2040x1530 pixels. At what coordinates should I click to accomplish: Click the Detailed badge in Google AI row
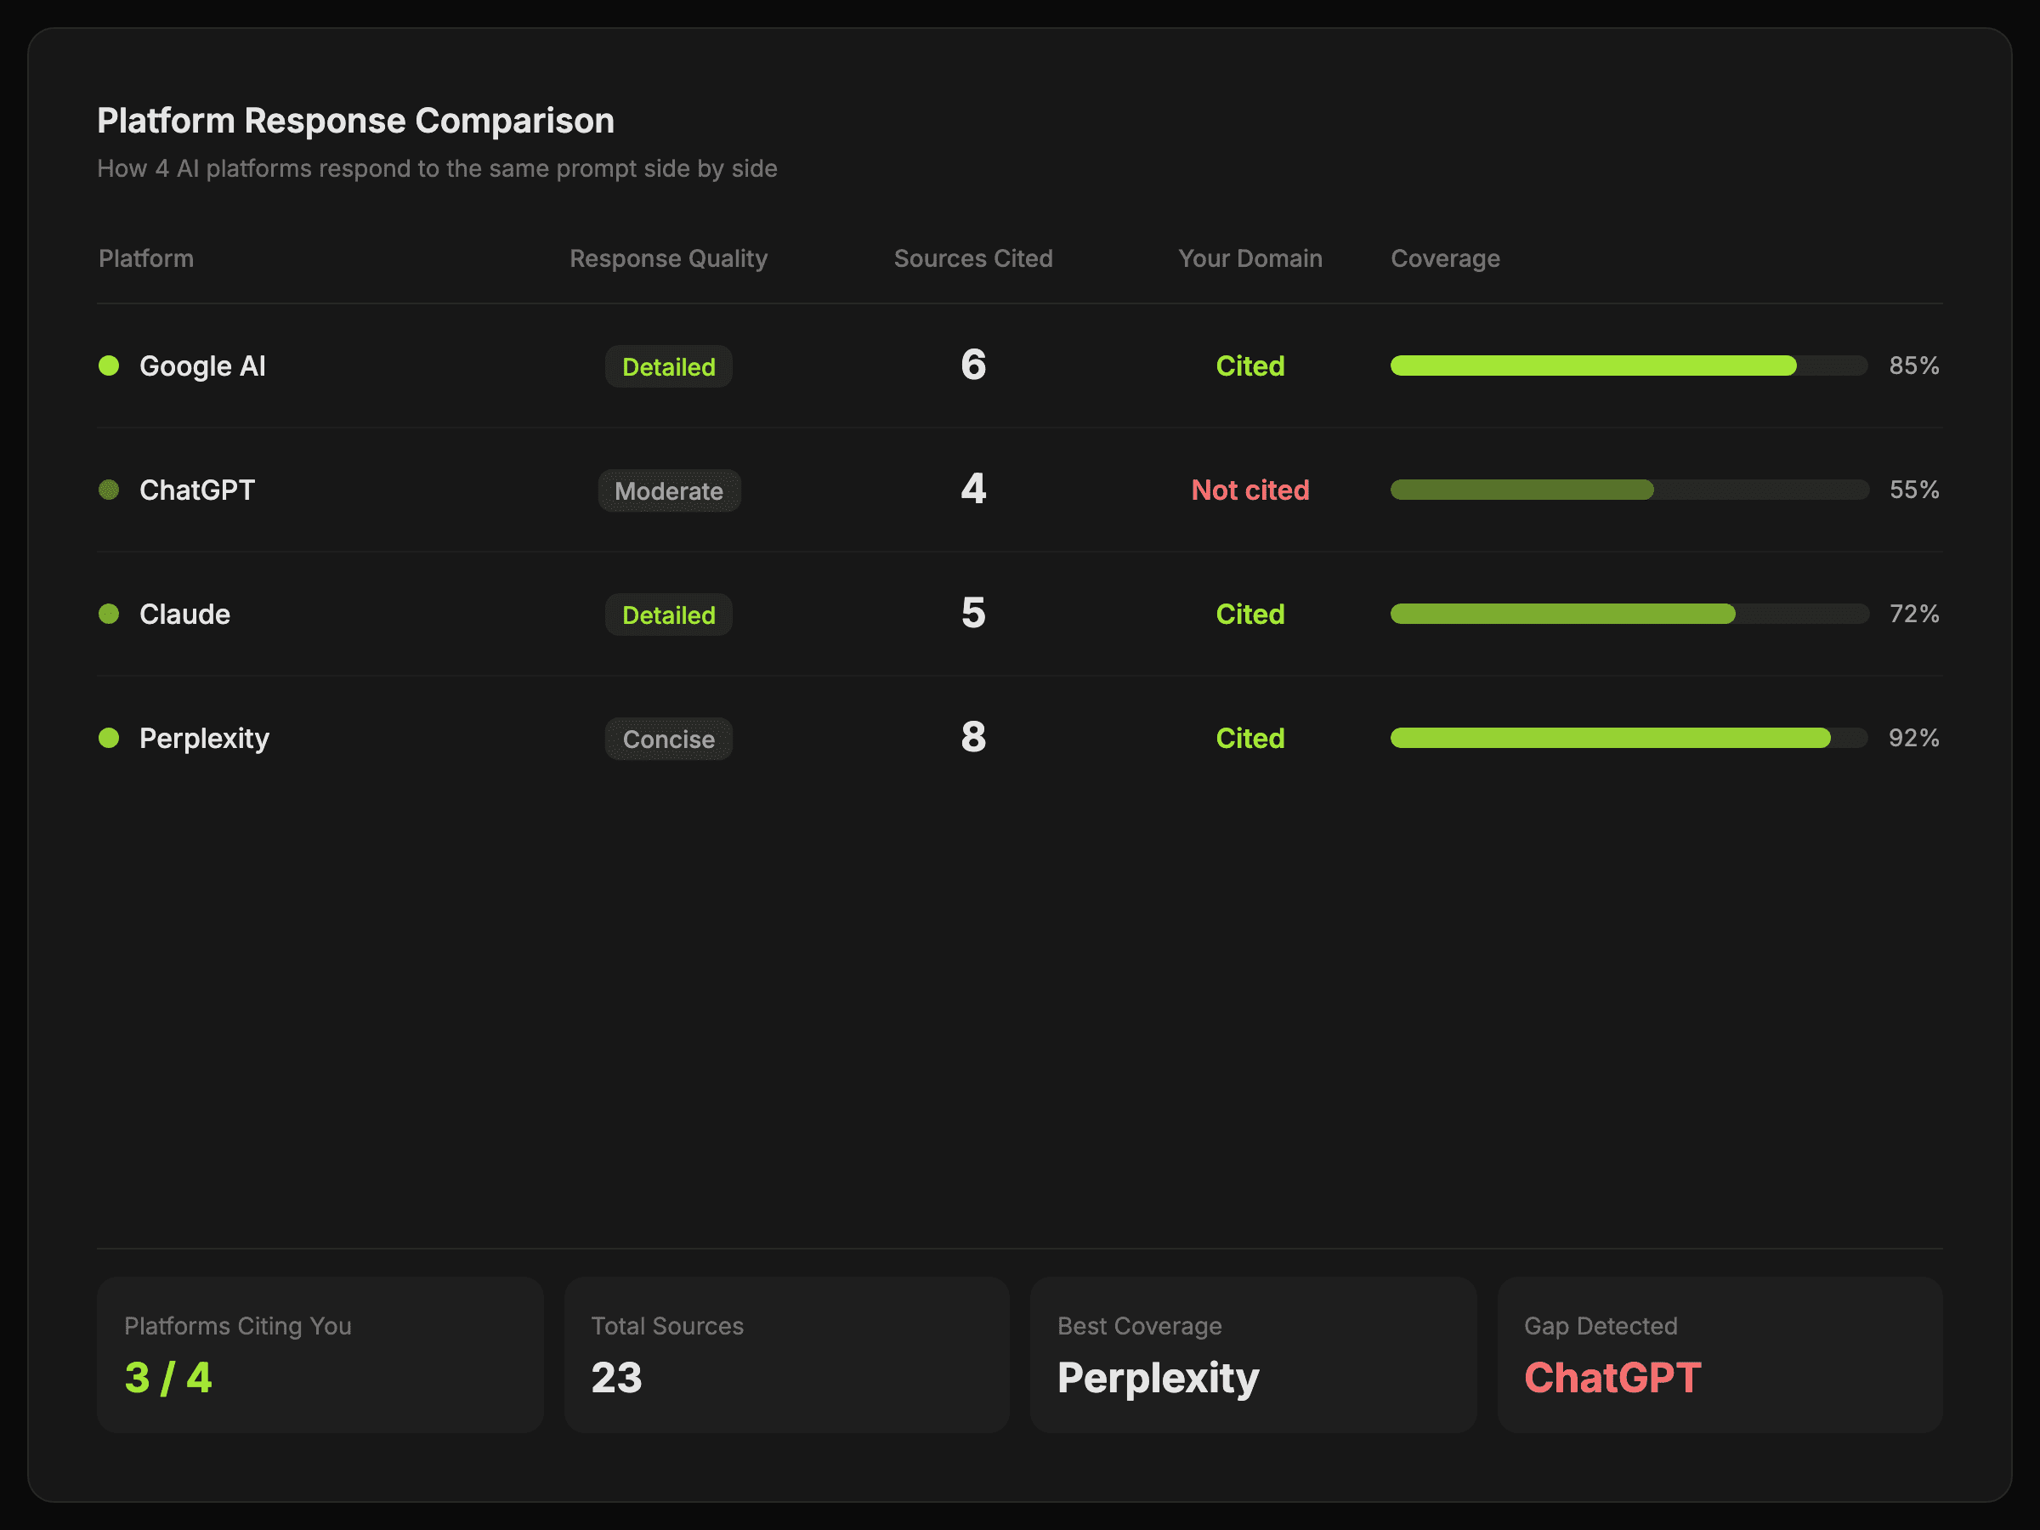(669, 367)
